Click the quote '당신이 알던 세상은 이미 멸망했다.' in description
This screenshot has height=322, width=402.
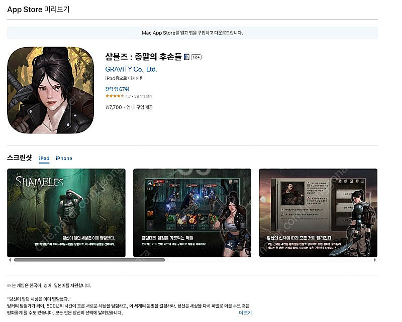tap(39, 299)
